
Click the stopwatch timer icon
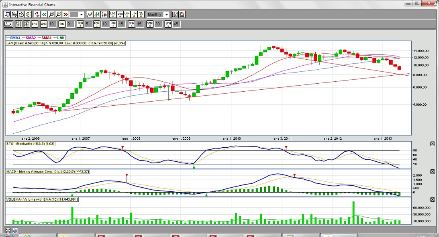pos(21,14)
